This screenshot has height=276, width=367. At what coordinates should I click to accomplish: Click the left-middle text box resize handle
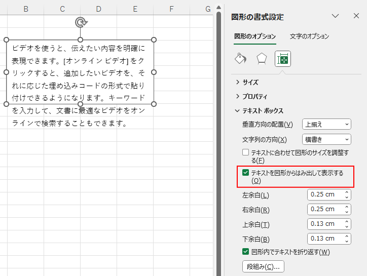click(6, 72)
